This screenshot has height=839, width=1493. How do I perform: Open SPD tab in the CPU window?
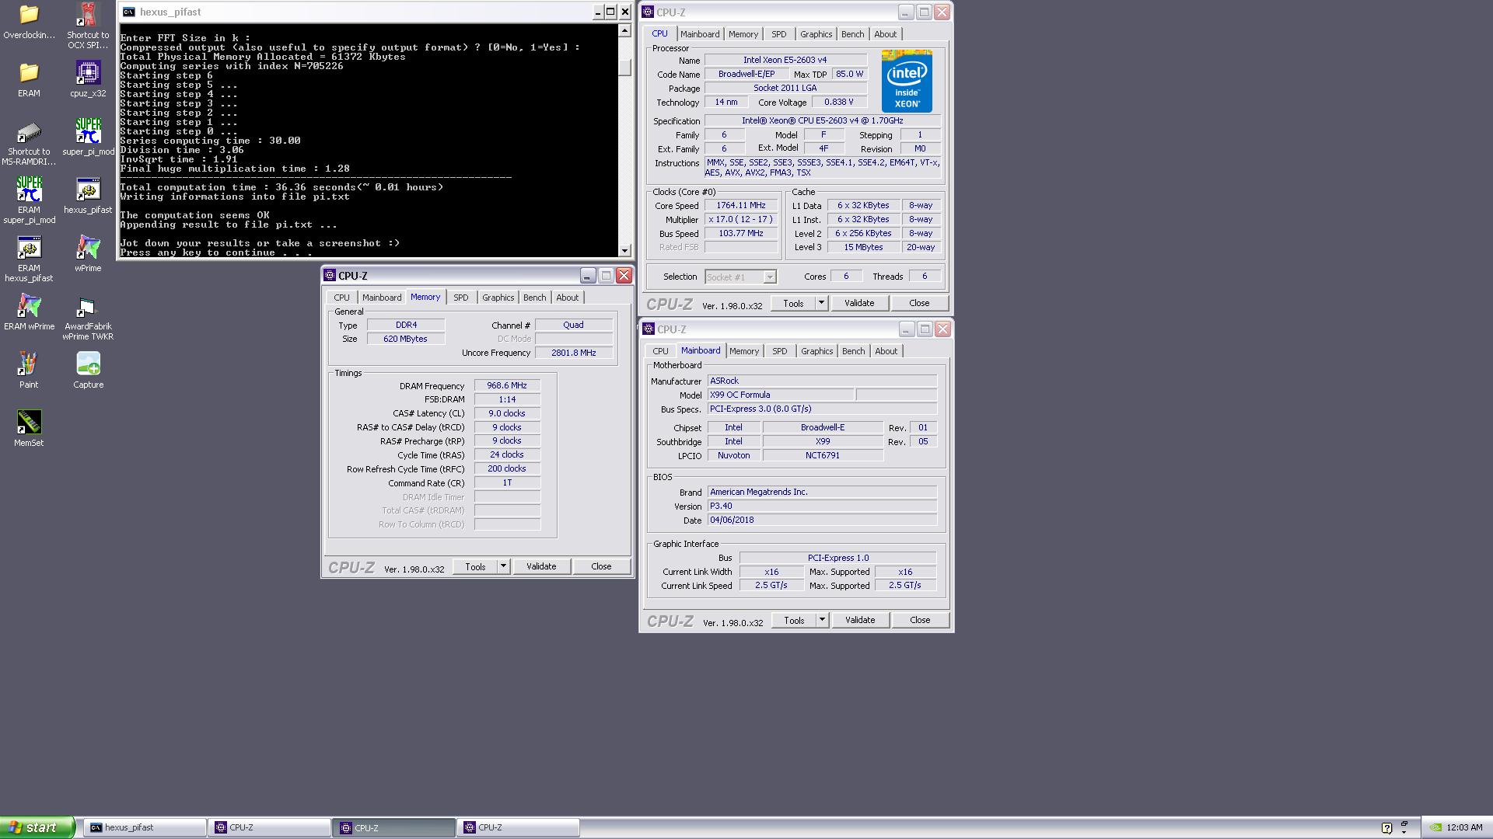(x=778, y=34)
